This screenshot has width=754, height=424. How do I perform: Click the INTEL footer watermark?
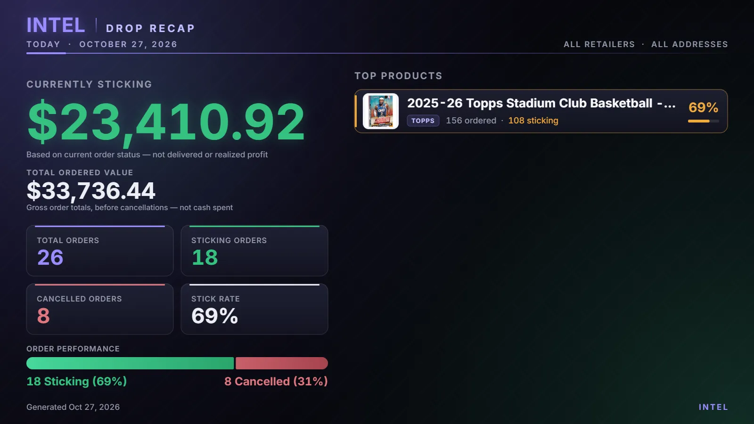tap(713, 407)
